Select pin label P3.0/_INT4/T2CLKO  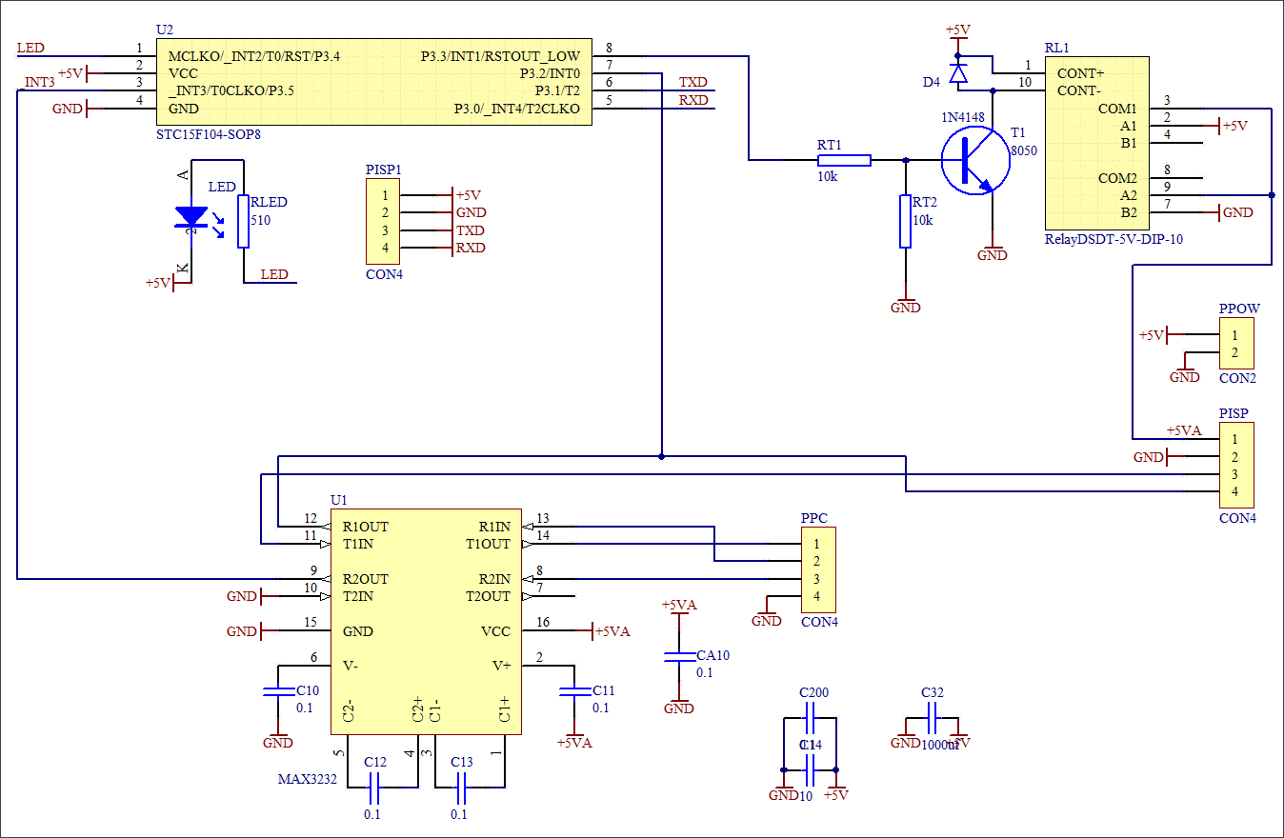(517, 109)
